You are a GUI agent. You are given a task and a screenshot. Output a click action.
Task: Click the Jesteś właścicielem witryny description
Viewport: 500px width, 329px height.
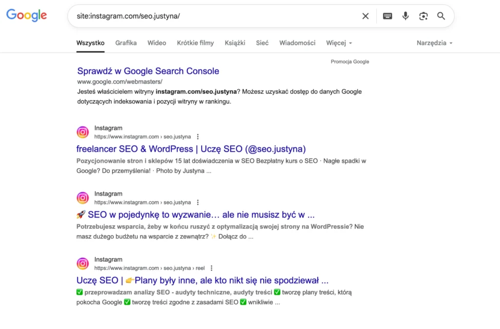pos(219,96)
